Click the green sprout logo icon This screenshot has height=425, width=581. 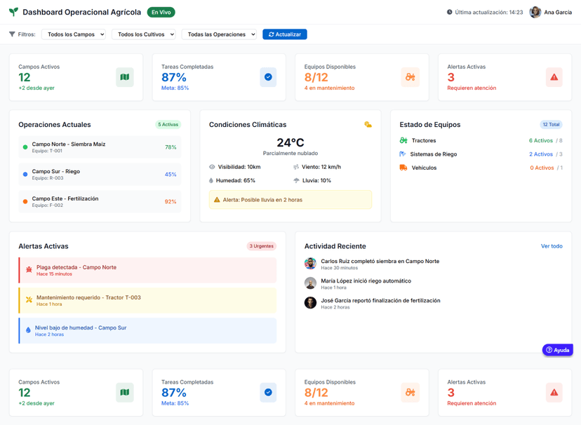[x=13, y=12]
